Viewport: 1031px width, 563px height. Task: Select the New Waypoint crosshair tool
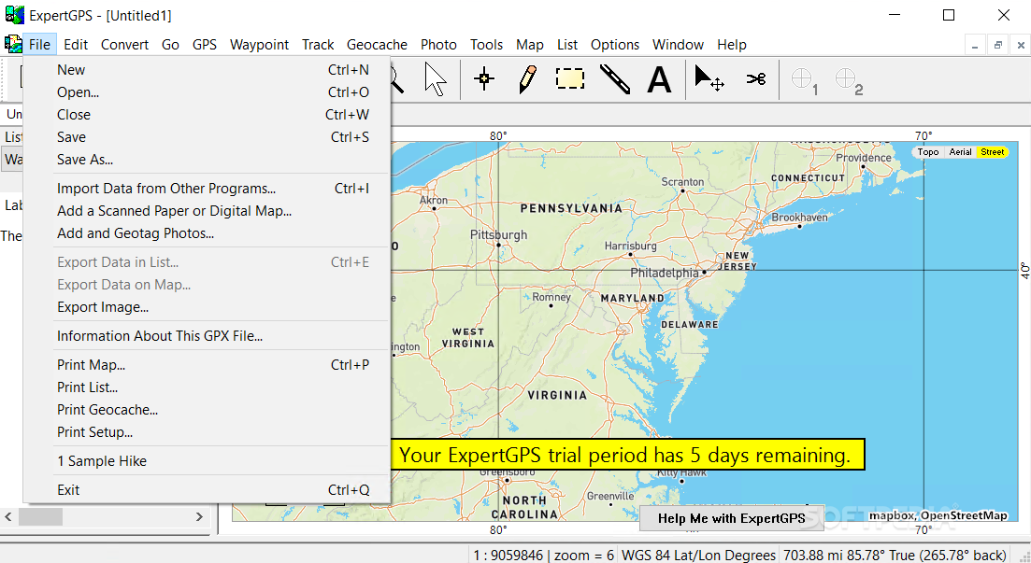click(x=484, y=79)
